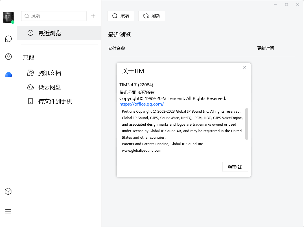The width and height of the screenshot is (304, 227).
Task: Click the 腾讯文档 document icon
Action: pos(30,73)
